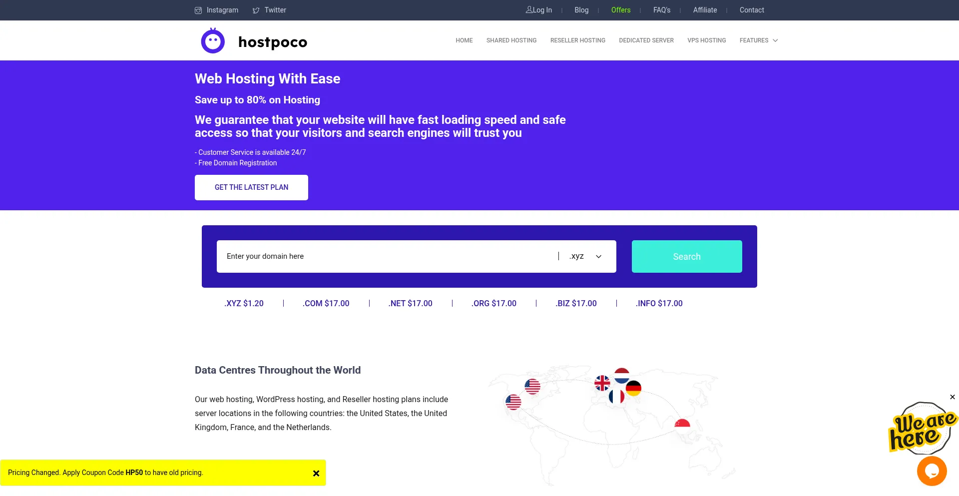Click 'Save up to 80% on Hosting' text

point(257,100)
